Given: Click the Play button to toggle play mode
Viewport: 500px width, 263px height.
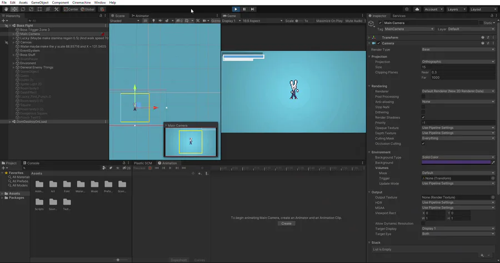Looking at the screenshot, I should click(236, 9).
